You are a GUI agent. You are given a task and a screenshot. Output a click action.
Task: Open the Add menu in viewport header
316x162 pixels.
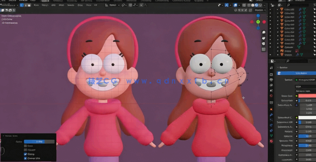point(53,5)
